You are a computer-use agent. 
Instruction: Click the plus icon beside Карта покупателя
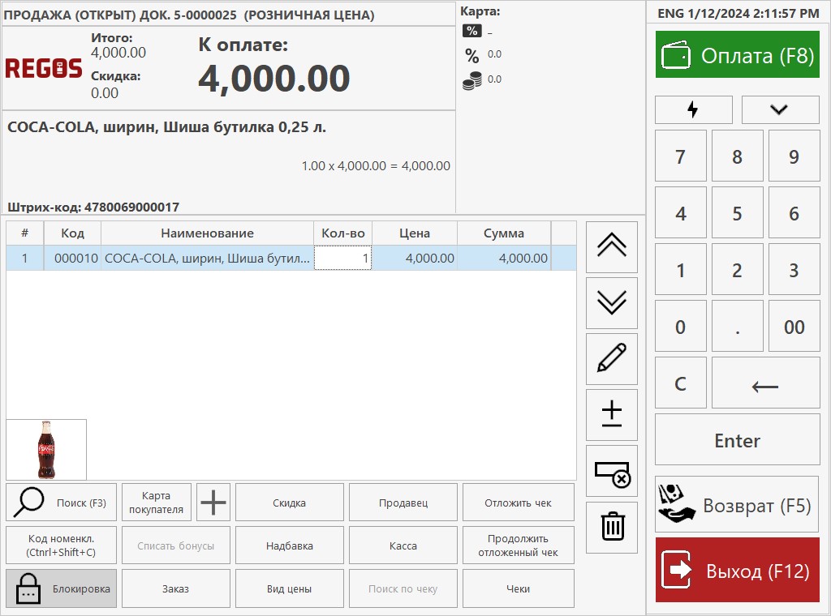coord(213,503)
